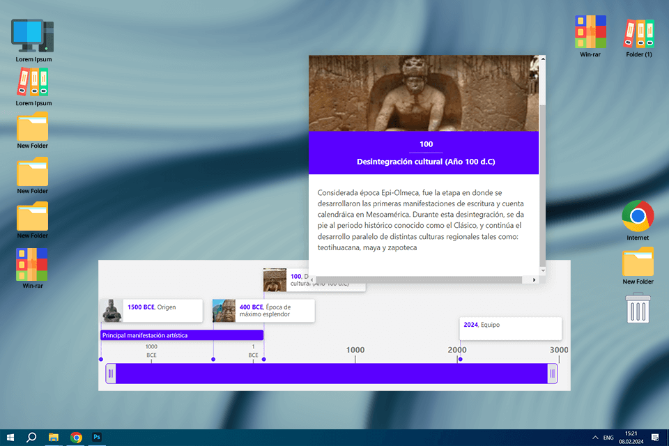This screenshot has height=446, width=669.
Task: Click the taskbar search magnifier
Action: coord(31,438)
